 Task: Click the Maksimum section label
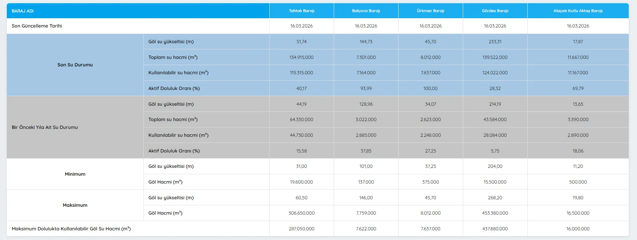point(75,205)
